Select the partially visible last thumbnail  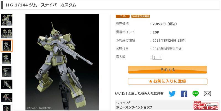click(7, 108)
